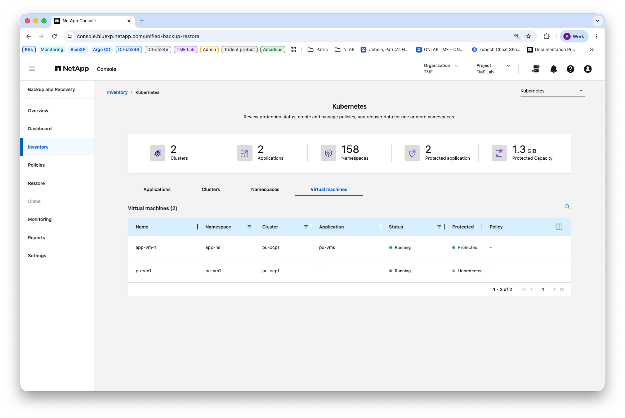Open the Chrome tab search dropdown
The width and height of the screenshot is (625, 418).
598,21
